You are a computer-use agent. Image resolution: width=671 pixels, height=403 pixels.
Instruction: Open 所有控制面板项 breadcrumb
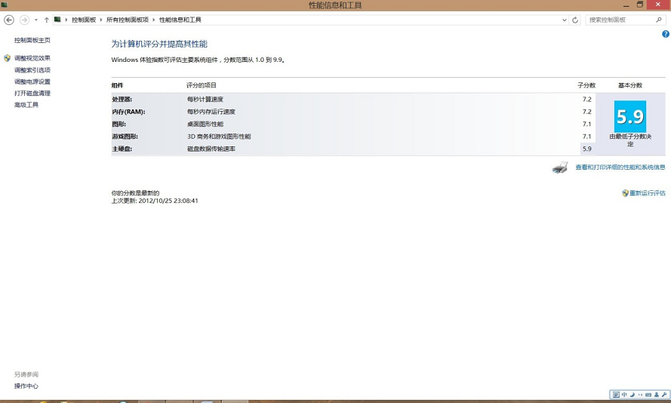[127, 20]
